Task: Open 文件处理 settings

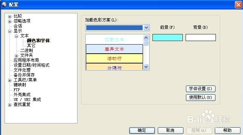Action: [x=22, y=70]
